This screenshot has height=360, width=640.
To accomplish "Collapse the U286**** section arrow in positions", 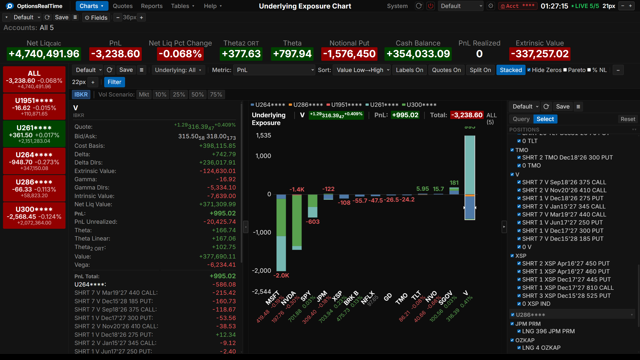I will [632, 315].
